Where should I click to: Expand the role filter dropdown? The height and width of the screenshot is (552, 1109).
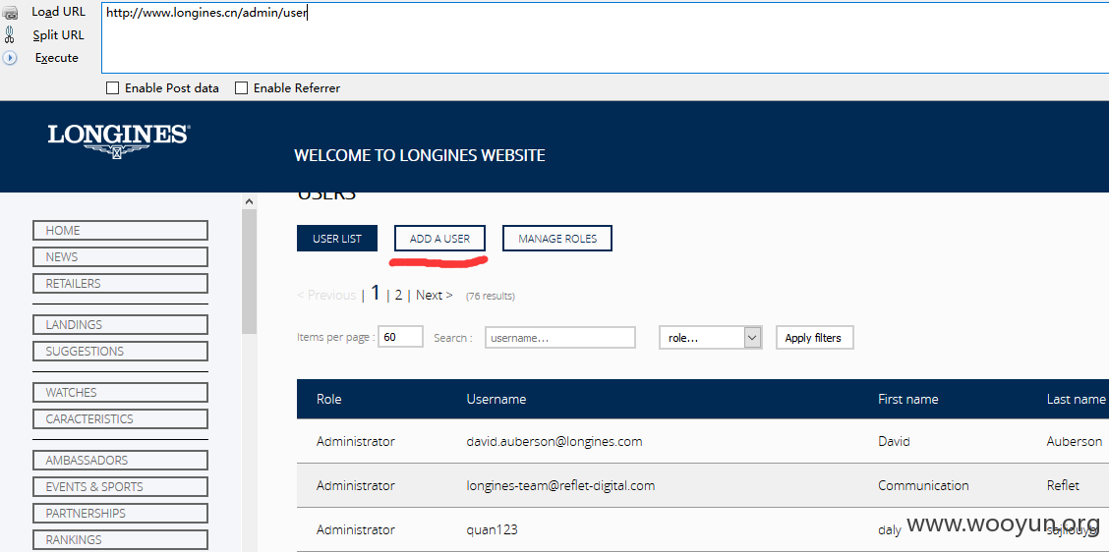[x=710, y=337]
